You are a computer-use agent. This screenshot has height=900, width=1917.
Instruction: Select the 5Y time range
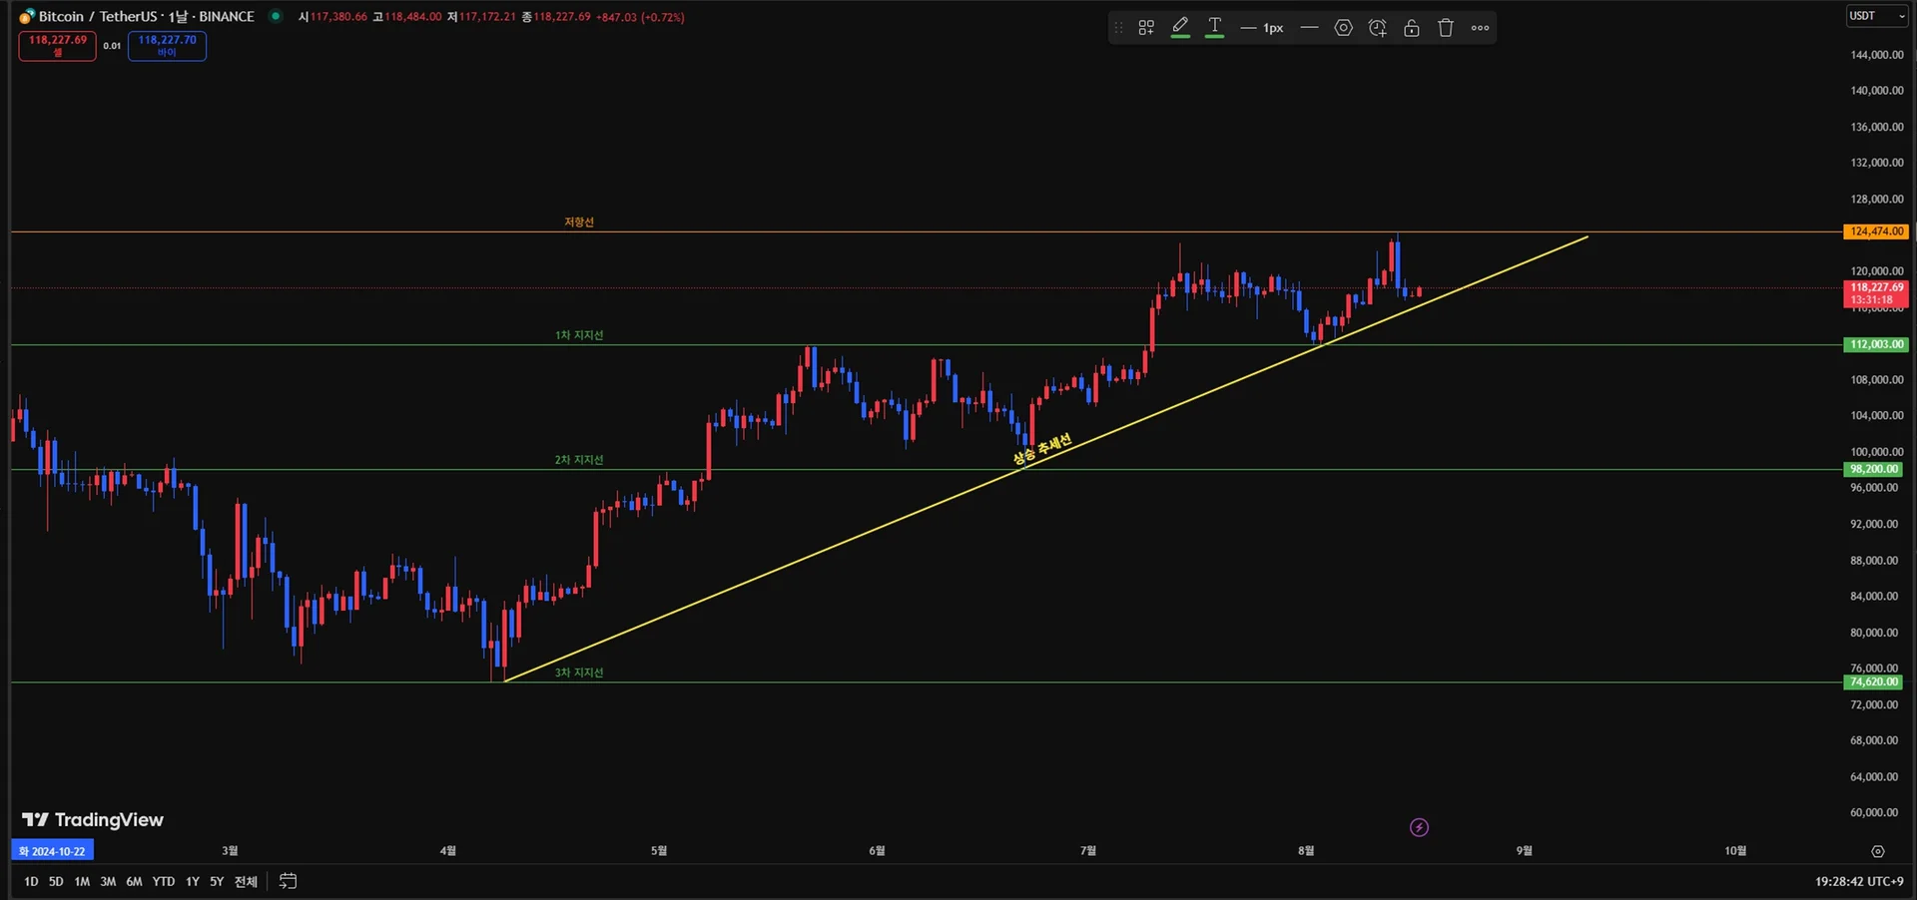point(217,882)
